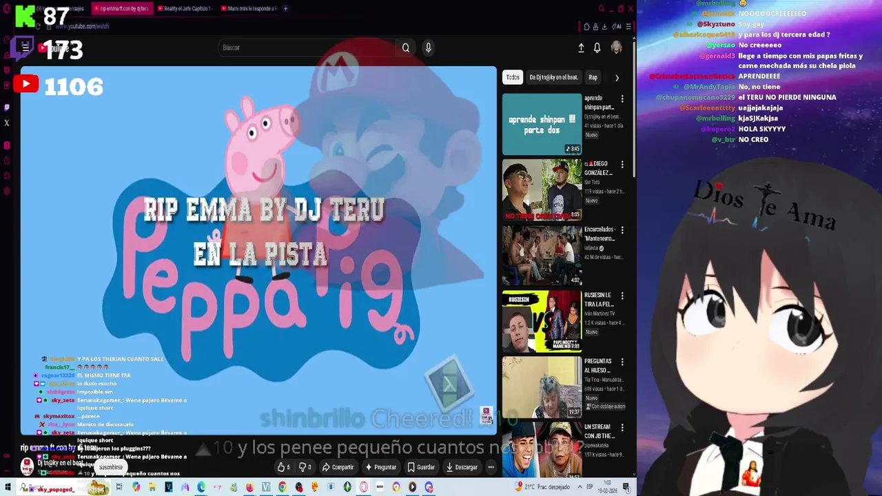Image resolution: width=882 pixels, height=496 pixels.
Task: Click the Buscar search input field
Action: click(307, 48)
